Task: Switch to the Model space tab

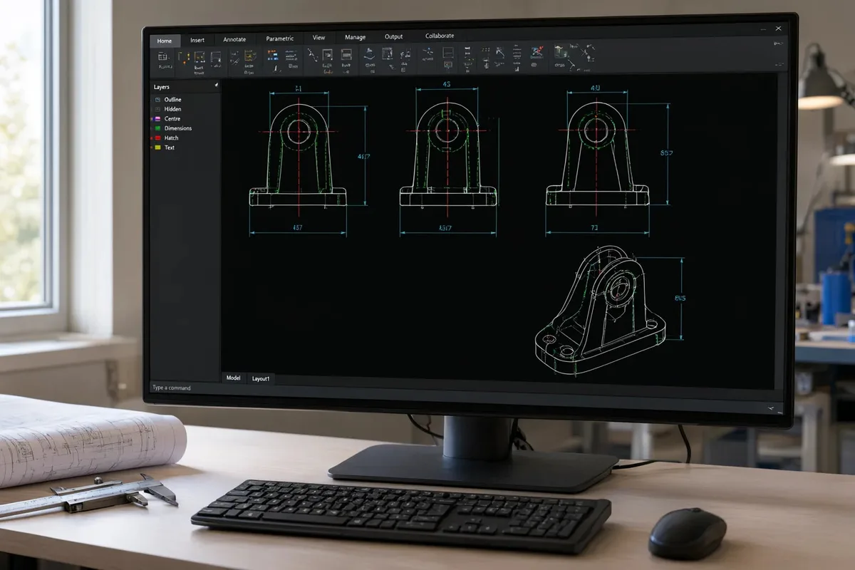Action: coord(233,378)
